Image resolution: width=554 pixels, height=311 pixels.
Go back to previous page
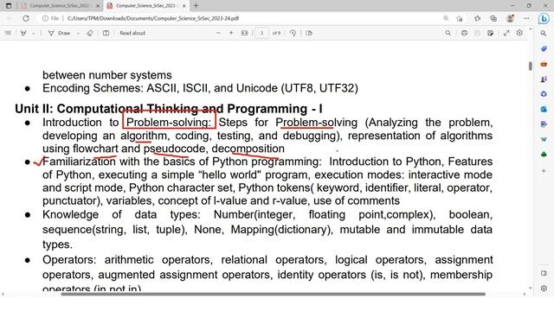pyautogui.click(x=10, y=18)
